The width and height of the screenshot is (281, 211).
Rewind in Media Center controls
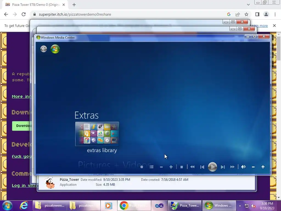click(192, 167)
